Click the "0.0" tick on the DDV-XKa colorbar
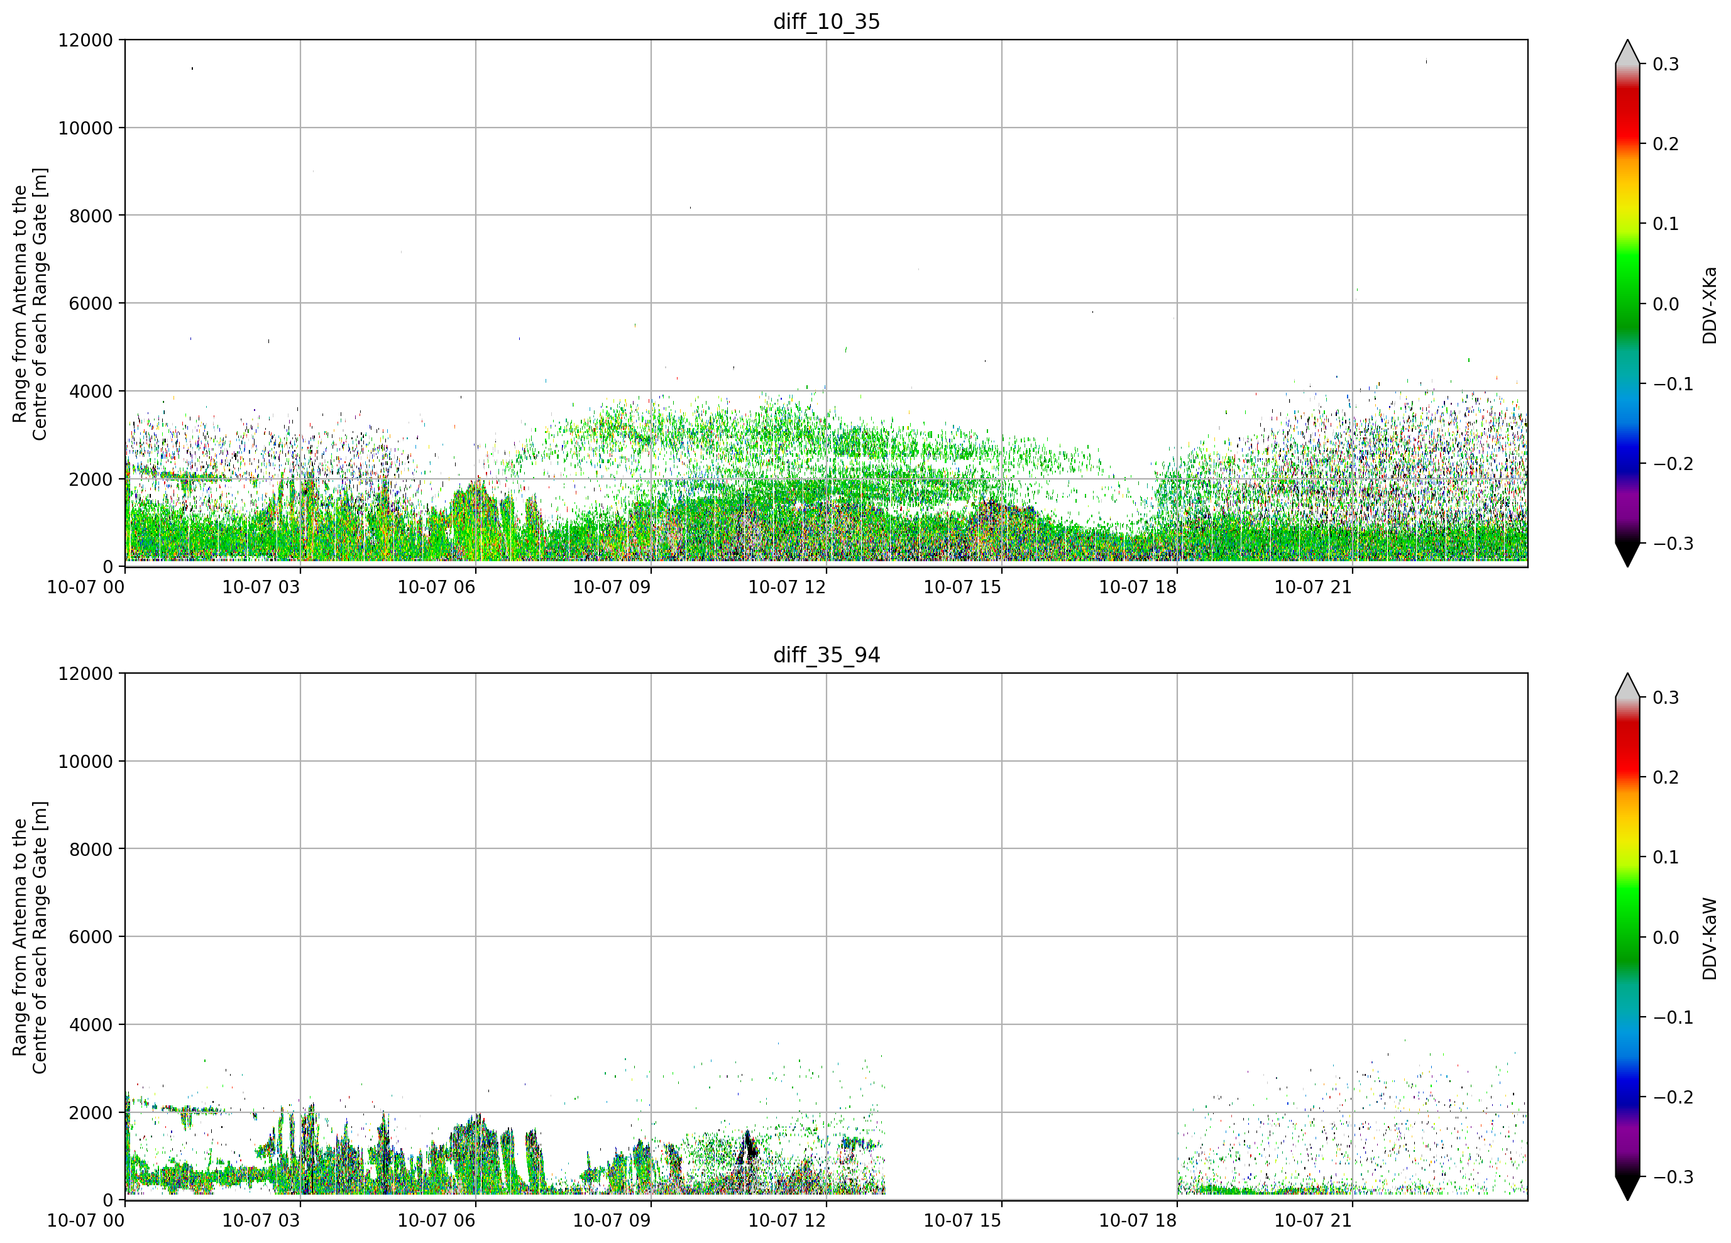Viewport: 1731px width, 1243px height. (1666, 304)
